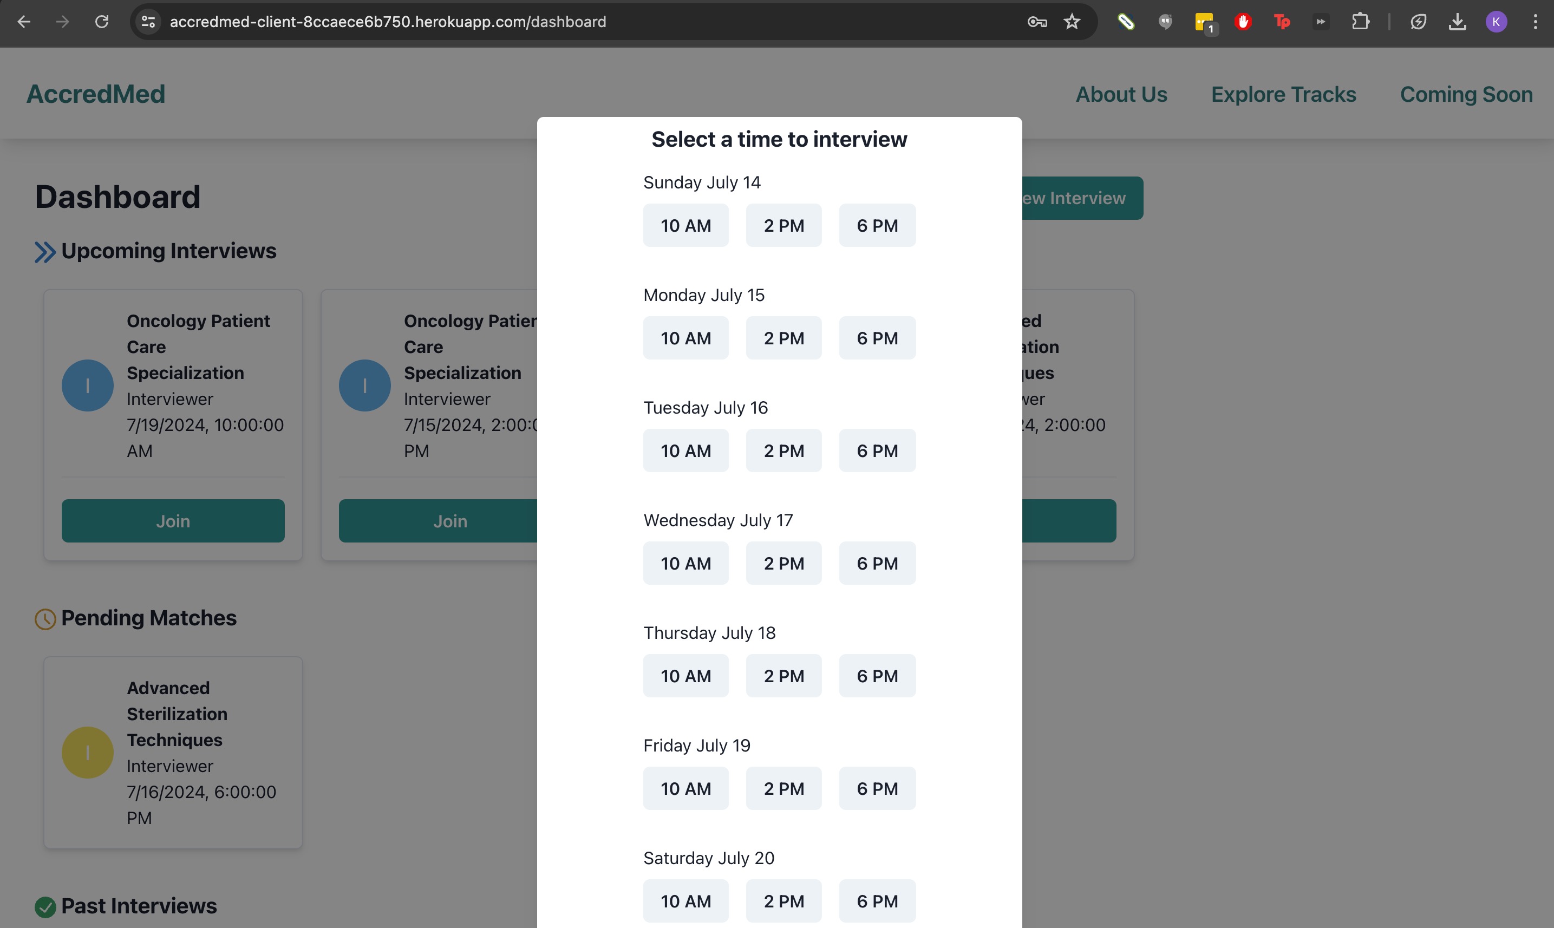Select 2 PM on Wednesday July 17
Screen dimensions: 1554x928
point(783,564)
